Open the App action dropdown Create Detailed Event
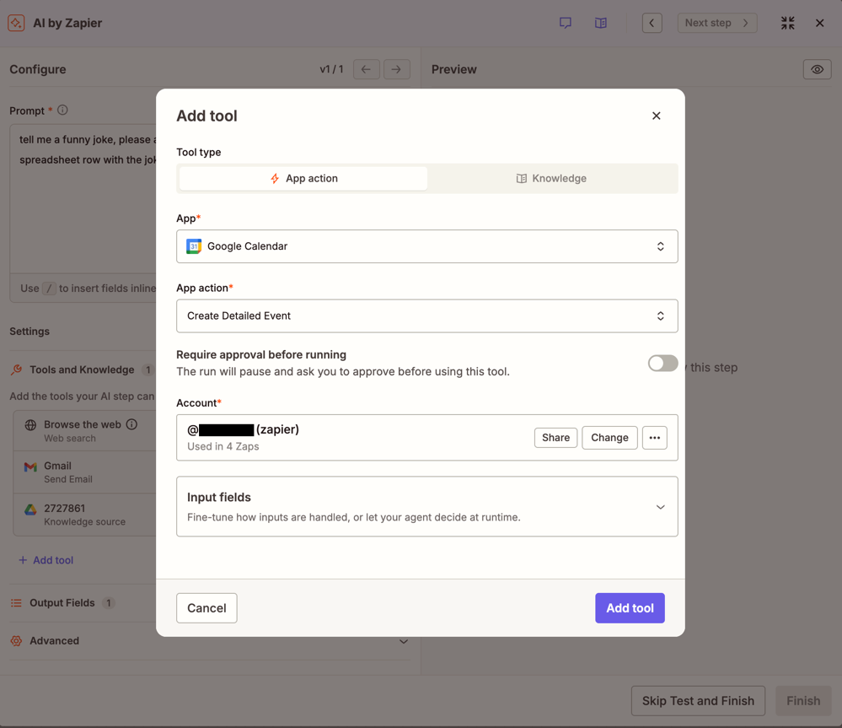The width and height of the screenshot is (842, 728). pos(427,315)
